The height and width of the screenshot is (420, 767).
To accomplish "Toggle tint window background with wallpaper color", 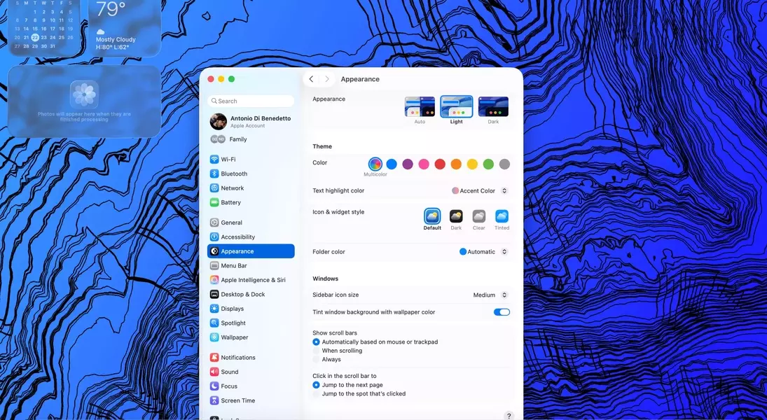I will click(502, 312).
